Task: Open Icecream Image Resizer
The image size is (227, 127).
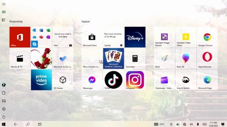Action: point(164,37)
